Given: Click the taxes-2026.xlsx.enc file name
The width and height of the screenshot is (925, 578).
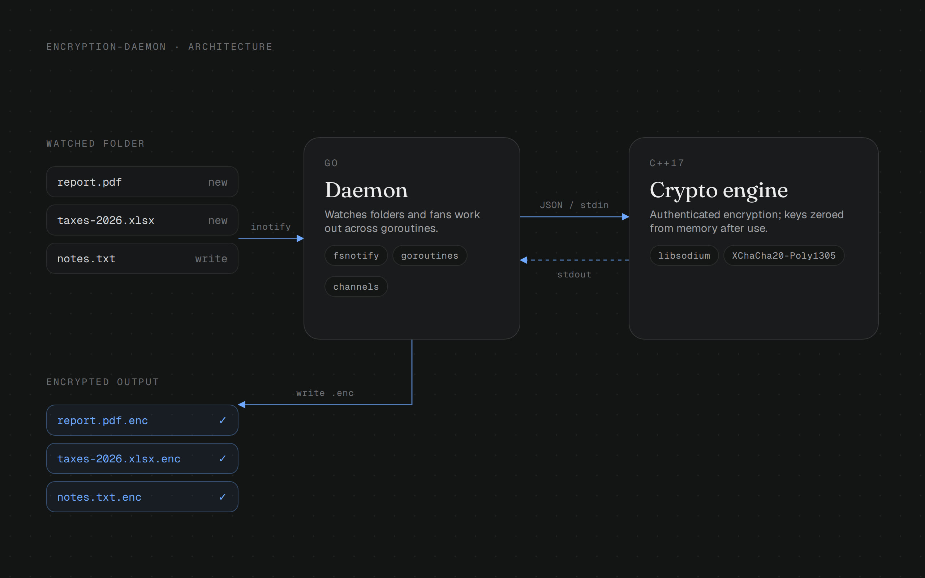Looking at the screenshot, I should coord(119,459).
